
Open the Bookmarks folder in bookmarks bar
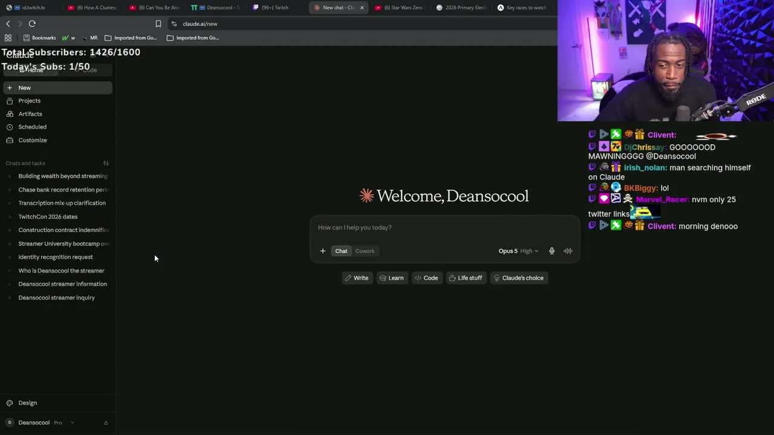[39, 37]
